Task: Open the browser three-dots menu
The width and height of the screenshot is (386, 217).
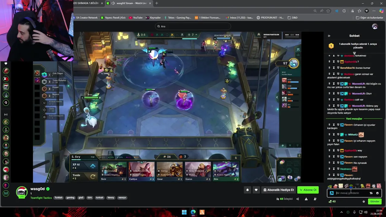Action: coord(374,11)
